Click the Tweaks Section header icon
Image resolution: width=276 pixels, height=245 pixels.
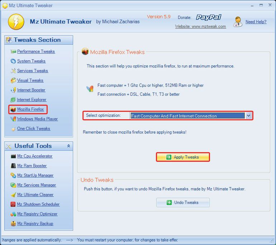(x=9, y=40)
